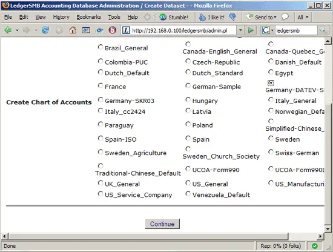
Task: Click the StumbleUpon Stumble! icon
Action: pos(163,17)
